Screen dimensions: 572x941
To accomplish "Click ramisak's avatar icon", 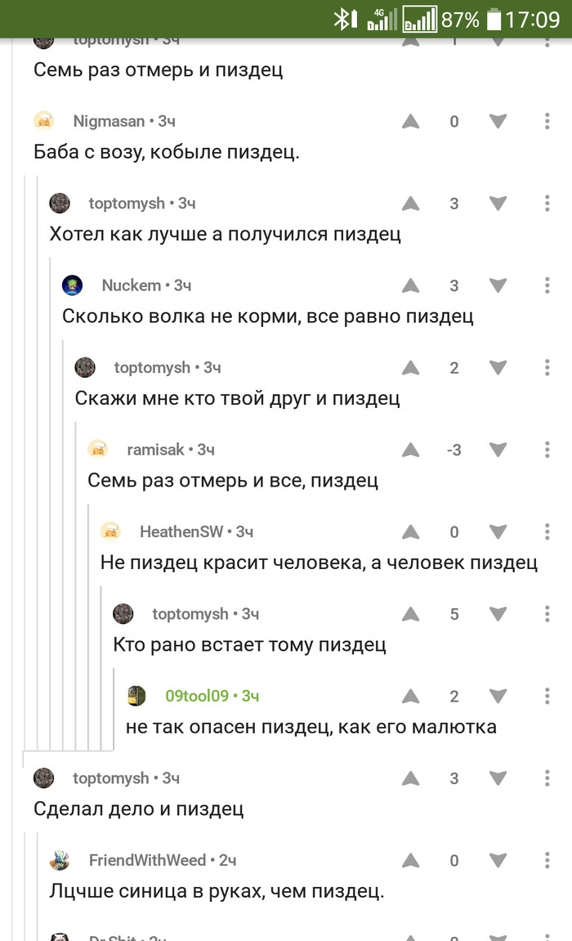I will (98, 450).
